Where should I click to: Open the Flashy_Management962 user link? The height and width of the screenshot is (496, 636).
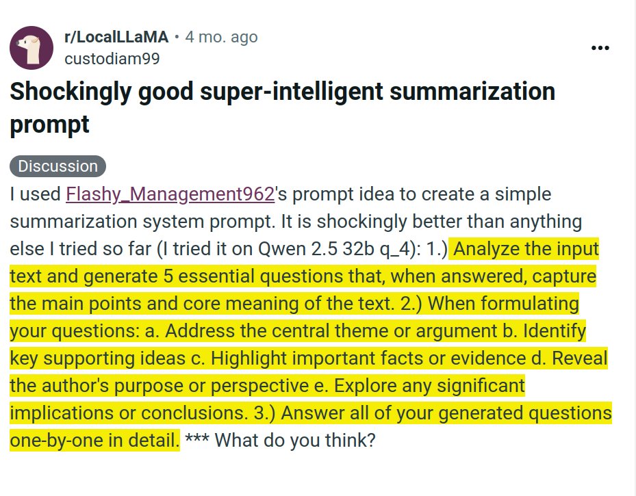click(170, 194)
